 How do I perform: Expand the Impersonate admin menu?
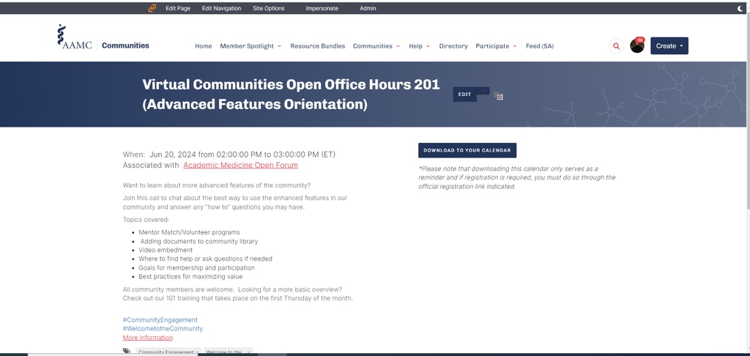point(326,8)
